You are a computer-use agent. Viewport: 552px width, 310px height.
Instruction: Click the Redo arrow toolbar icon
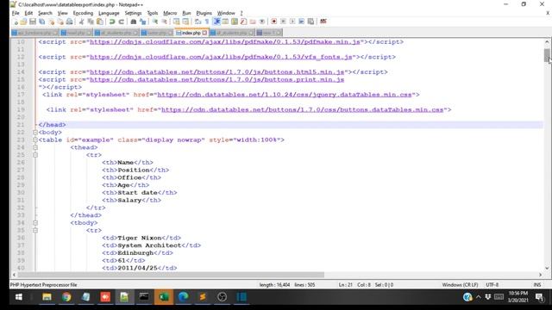coord(121,22)
